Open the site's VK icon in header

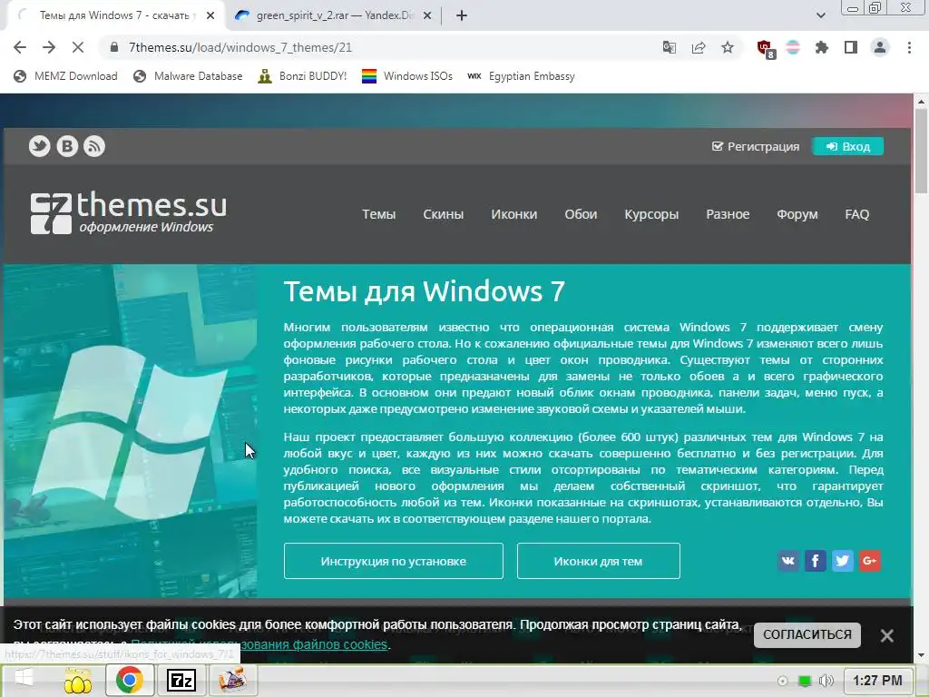coord(67,146)
